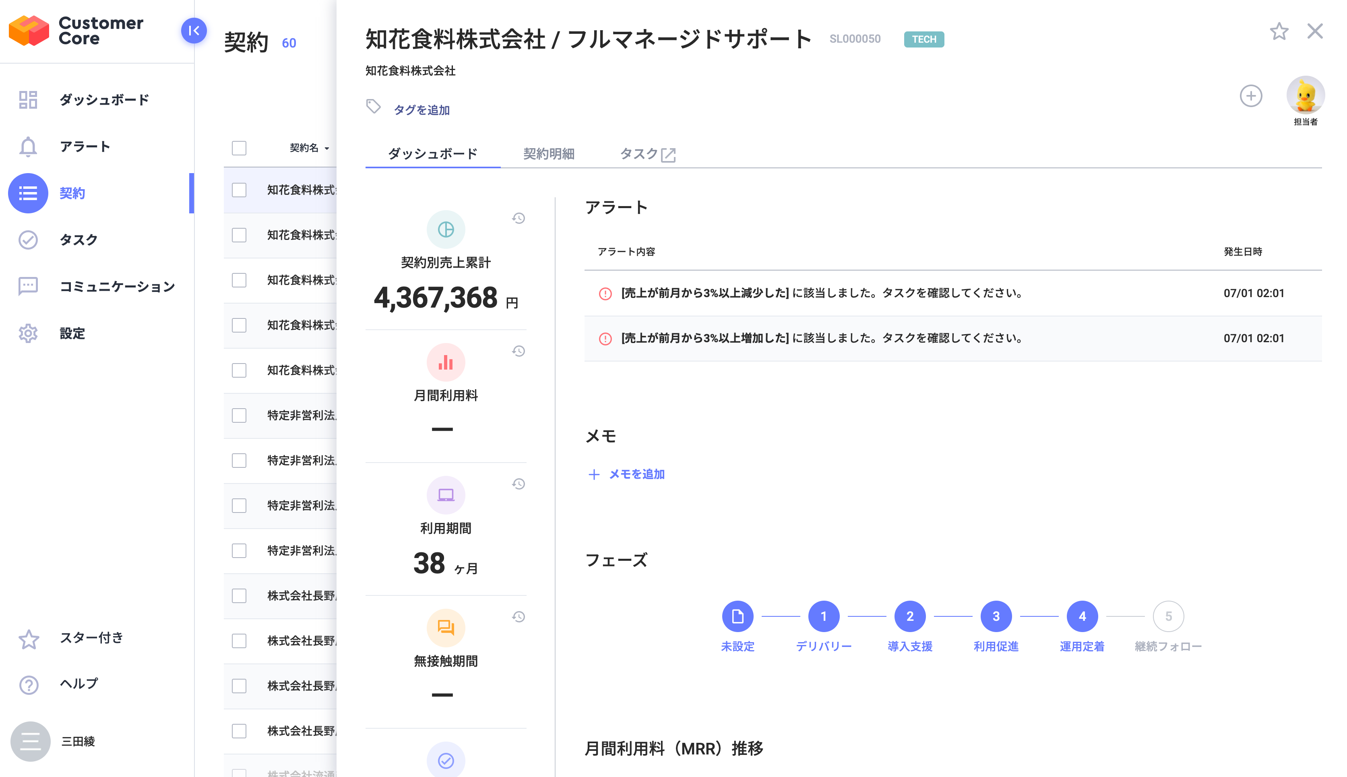Click the タグを追加 link

tap(421, 110)
